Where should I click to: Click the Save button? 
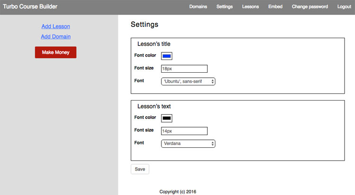[x=140, y=169]
